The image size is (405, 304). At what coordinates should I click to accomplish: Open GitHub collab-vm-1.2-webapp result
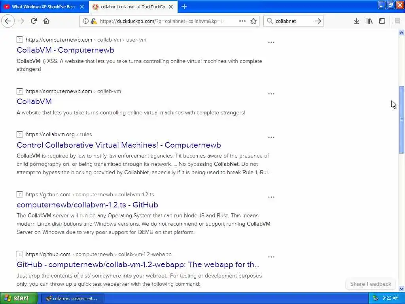[138, 265]
